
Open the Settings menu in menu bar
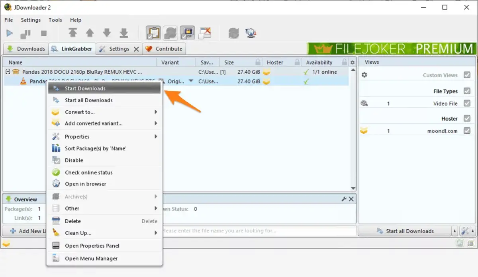pyautogui.click(x=31, y=20)
